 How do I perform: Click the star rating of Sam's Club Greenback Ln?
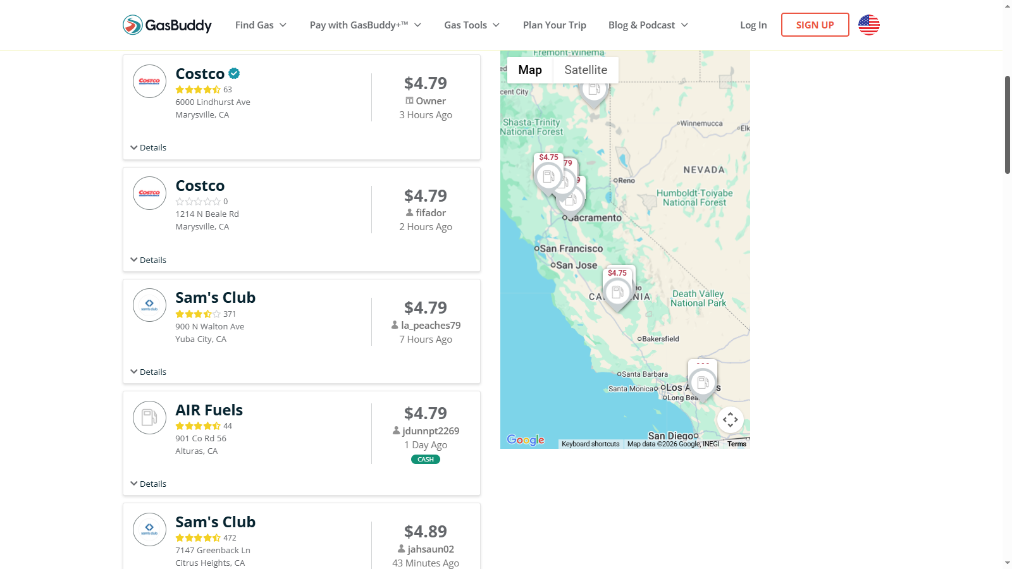point(198,538)
